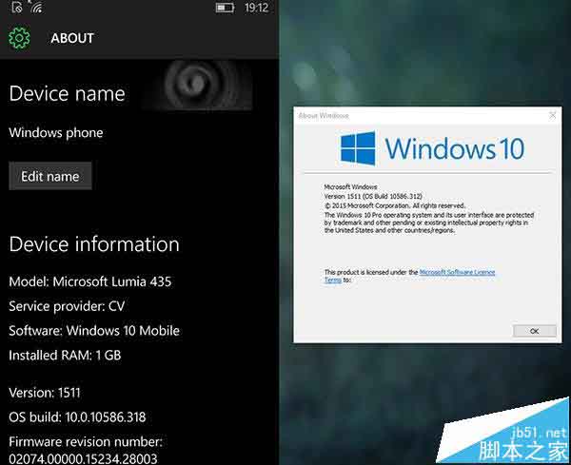Tap the OS build 10.0.10586.318 line
The width and height of the screenshot is (571, 465).
[77, 417]
